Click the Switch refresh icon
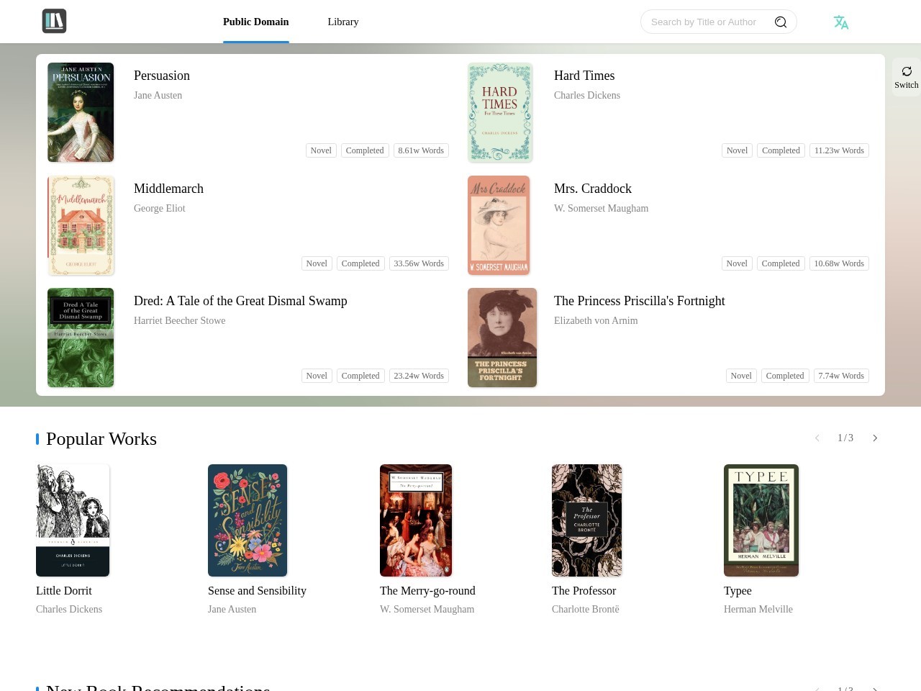 pos(907,71)
